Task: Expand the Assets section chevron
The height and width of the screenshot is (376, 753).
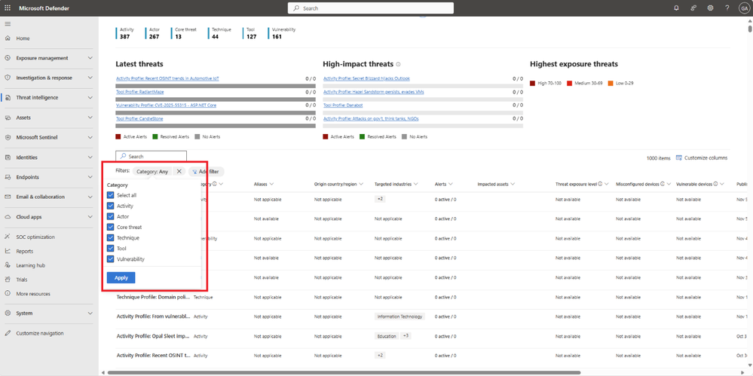Action: [x=90, y=118]
